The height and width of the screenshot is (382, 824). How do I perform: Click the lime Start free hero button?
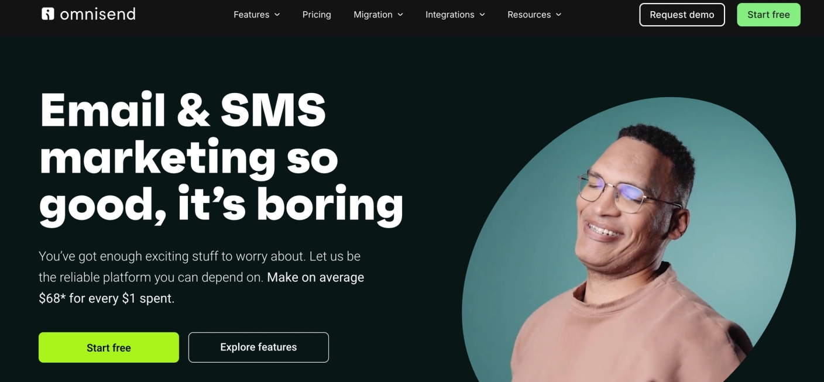tap(109, 347)
